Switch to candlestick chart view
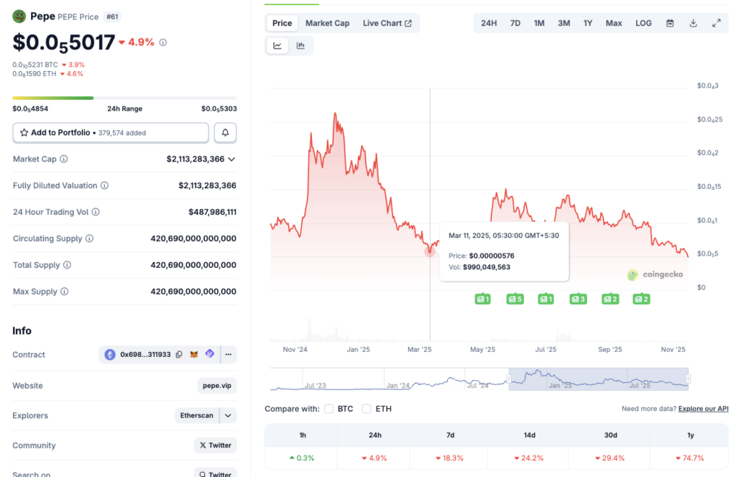 [300, 45]
